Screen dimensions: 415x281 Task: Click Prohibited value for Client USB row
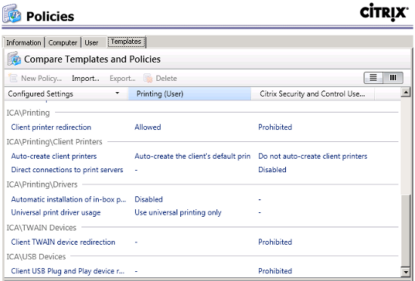(275, 271)
